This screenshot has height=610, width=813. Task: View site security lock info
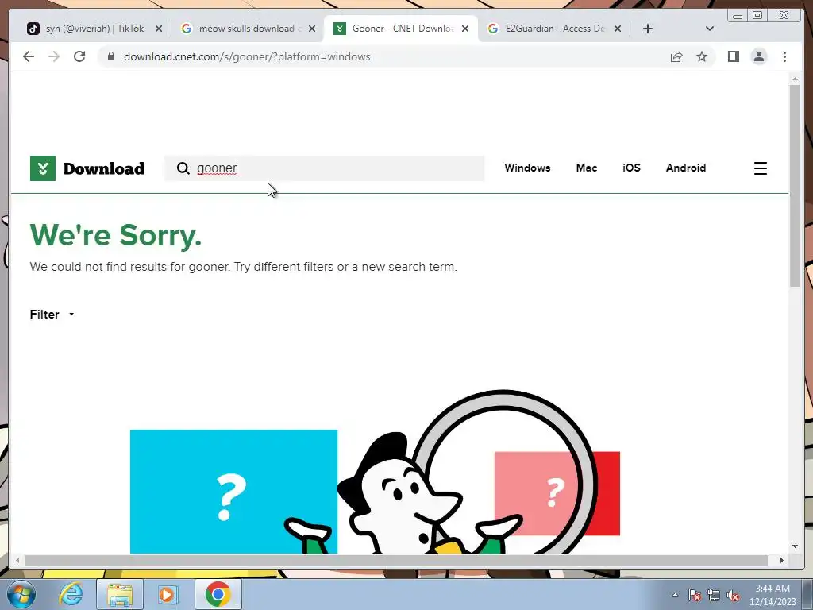111,56
